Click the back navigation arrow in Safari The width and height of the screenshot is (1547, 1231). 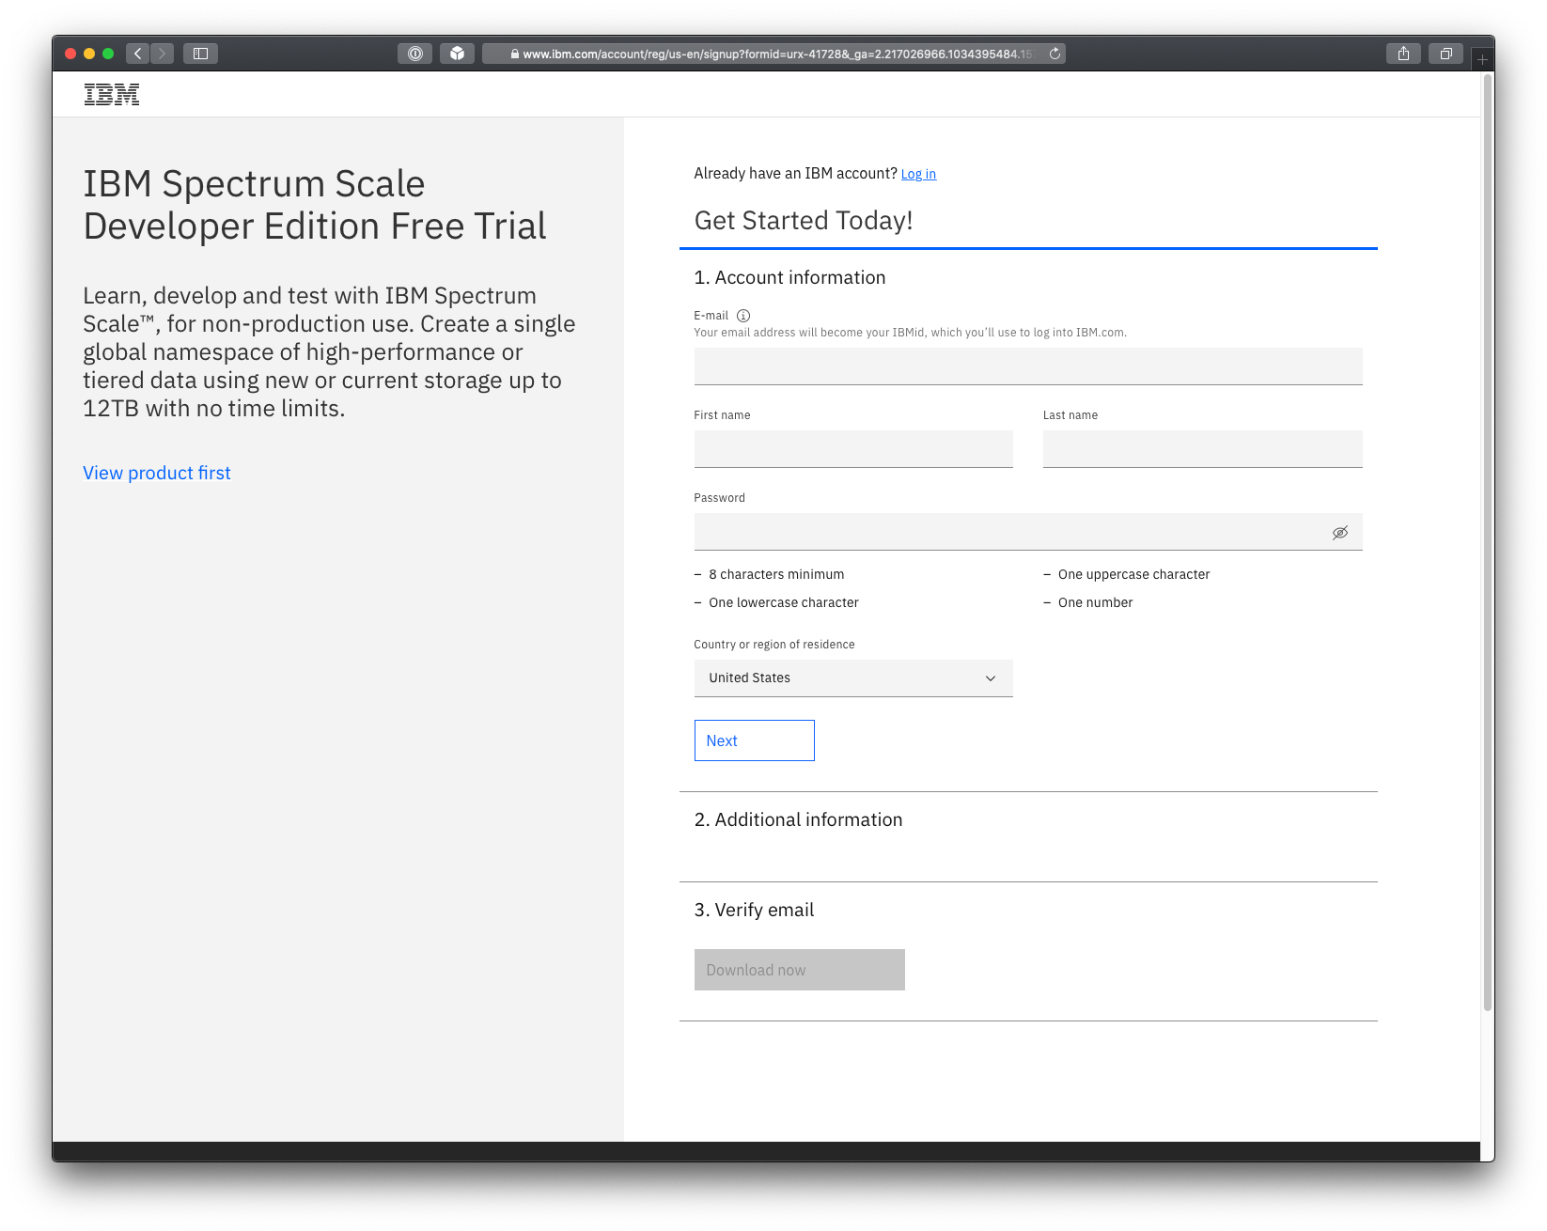click(137, 54)
